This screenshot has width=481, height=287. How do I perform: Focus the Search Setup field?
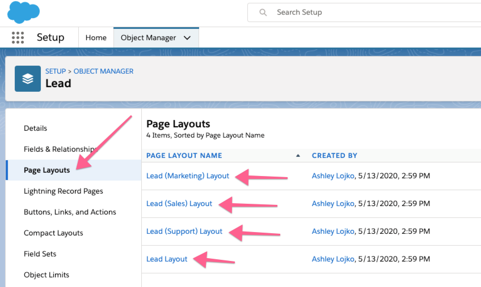[364, 12]
